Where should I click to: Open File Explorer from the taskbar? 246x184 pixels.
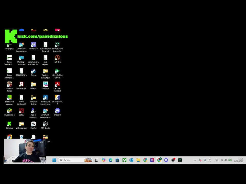[138, 160]
